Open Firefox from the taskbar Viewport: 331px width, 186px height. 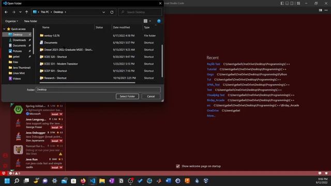click(x=83, y=181)
